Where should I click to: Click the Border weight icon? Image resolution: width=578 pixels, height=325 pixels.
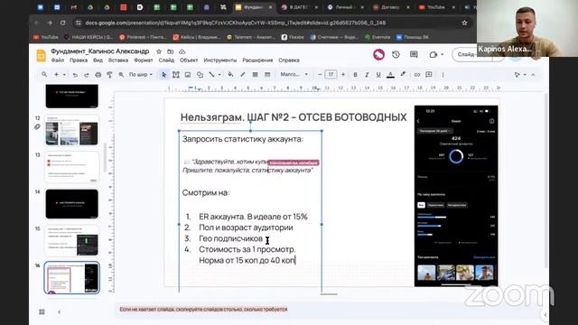[x=255, y=75]
